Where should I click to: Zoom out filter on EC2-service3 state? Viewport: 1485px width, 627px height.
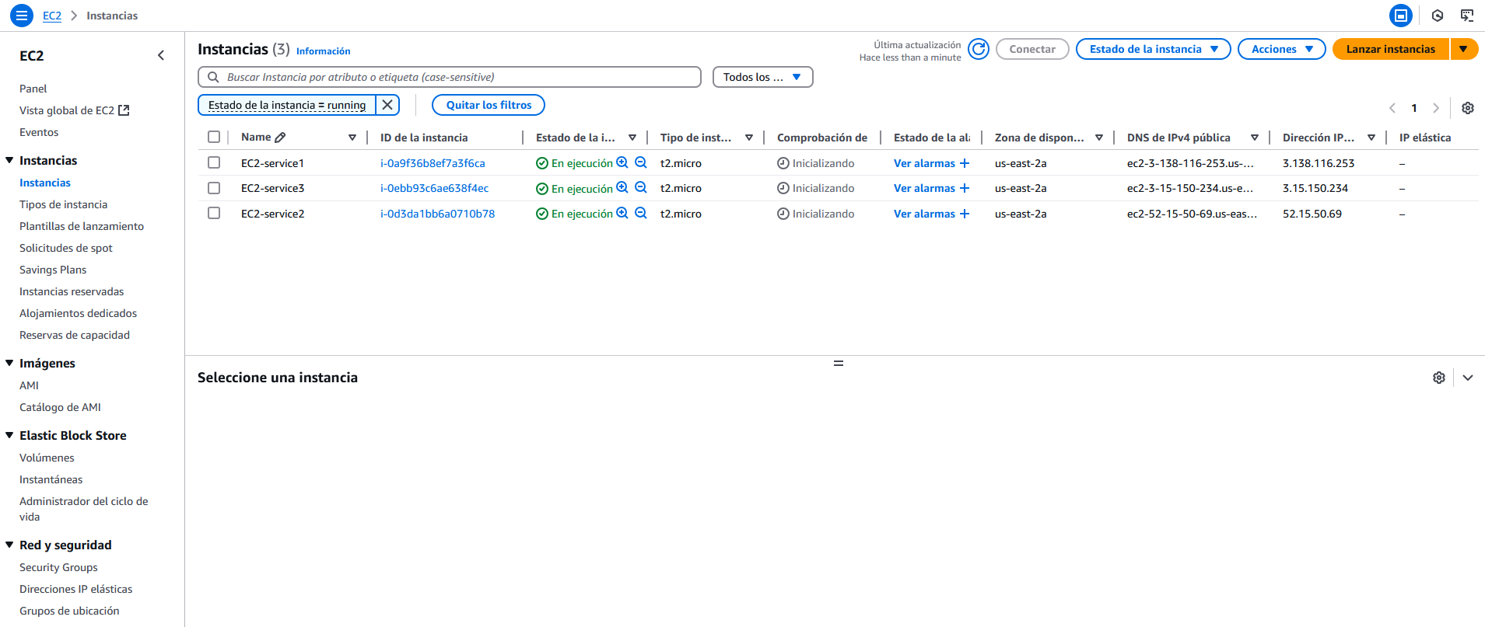pyautogui.click(x=641, y=187)
